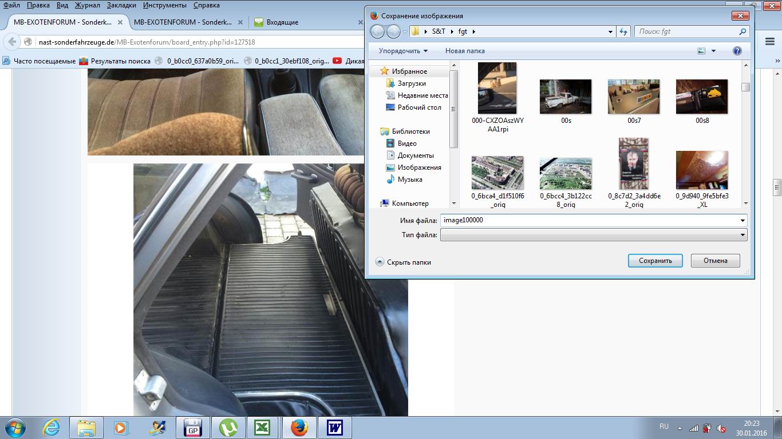This screenshot has width=782, height=439.
Task: Click the search magnifier in the fgt search box
Action: click(742, 32)
